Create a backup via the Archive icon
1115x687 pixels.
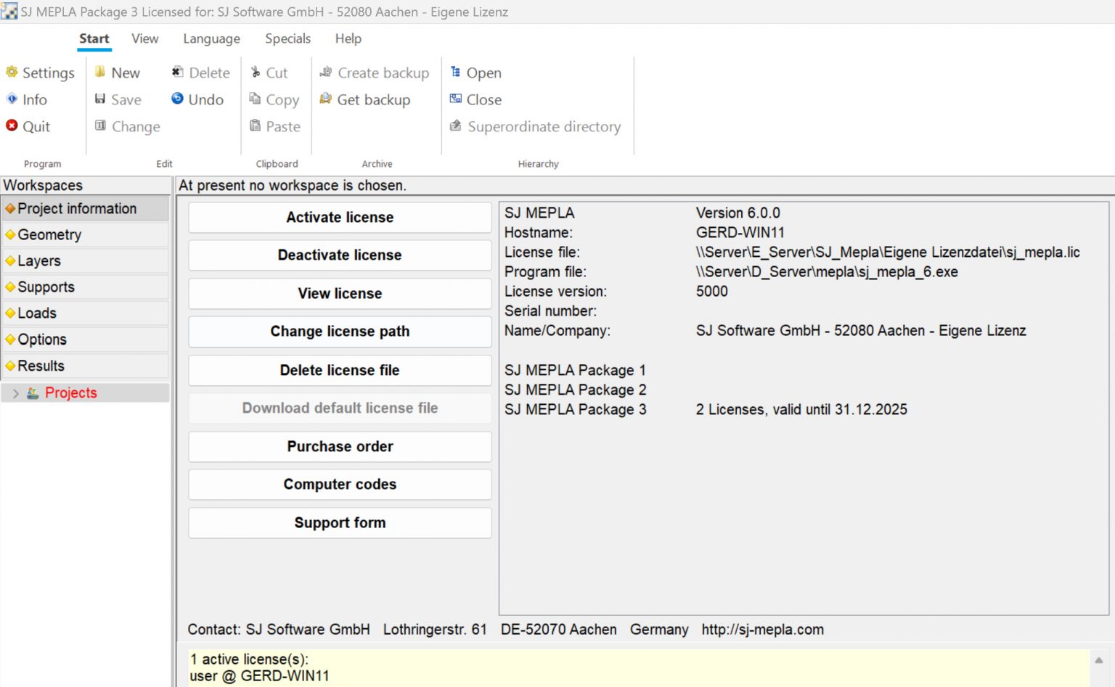click(325, 72)
